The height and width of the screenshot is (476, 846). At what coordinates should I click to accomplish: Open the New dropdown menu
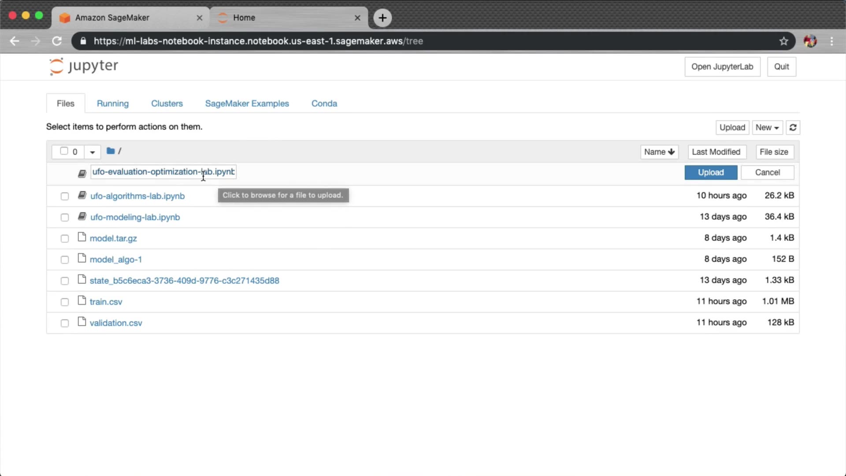767,127
